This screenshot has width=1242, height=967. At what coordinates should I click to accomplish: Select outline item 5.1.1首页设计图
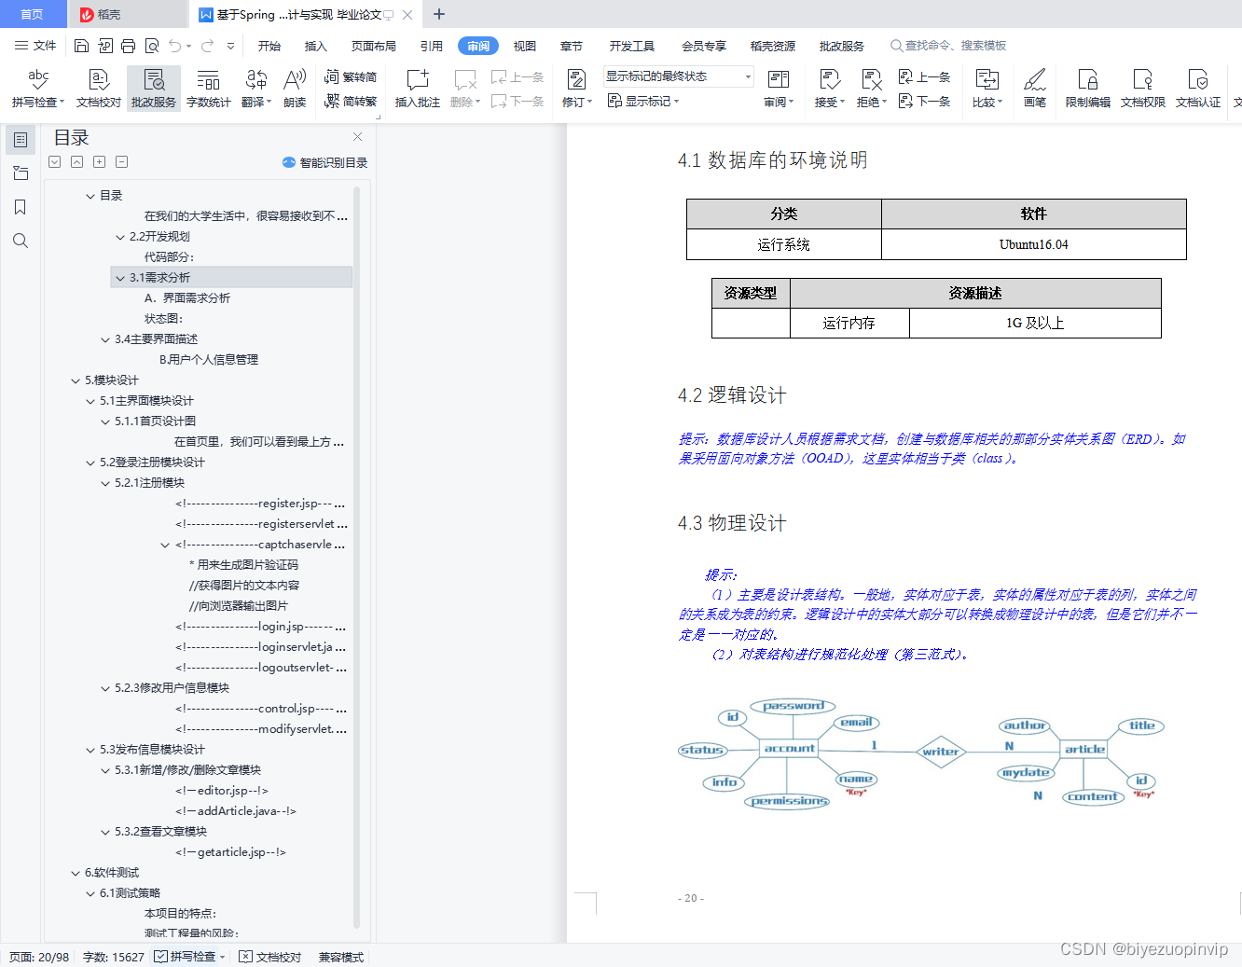pos(155,421)
